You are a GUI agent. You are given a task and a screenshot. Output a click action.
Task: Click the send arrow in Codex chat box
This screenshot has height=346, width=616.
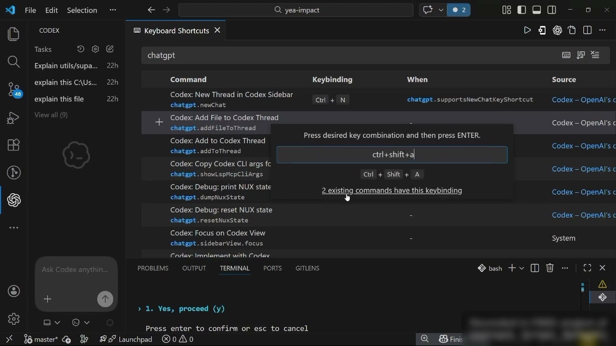[105, 299]
